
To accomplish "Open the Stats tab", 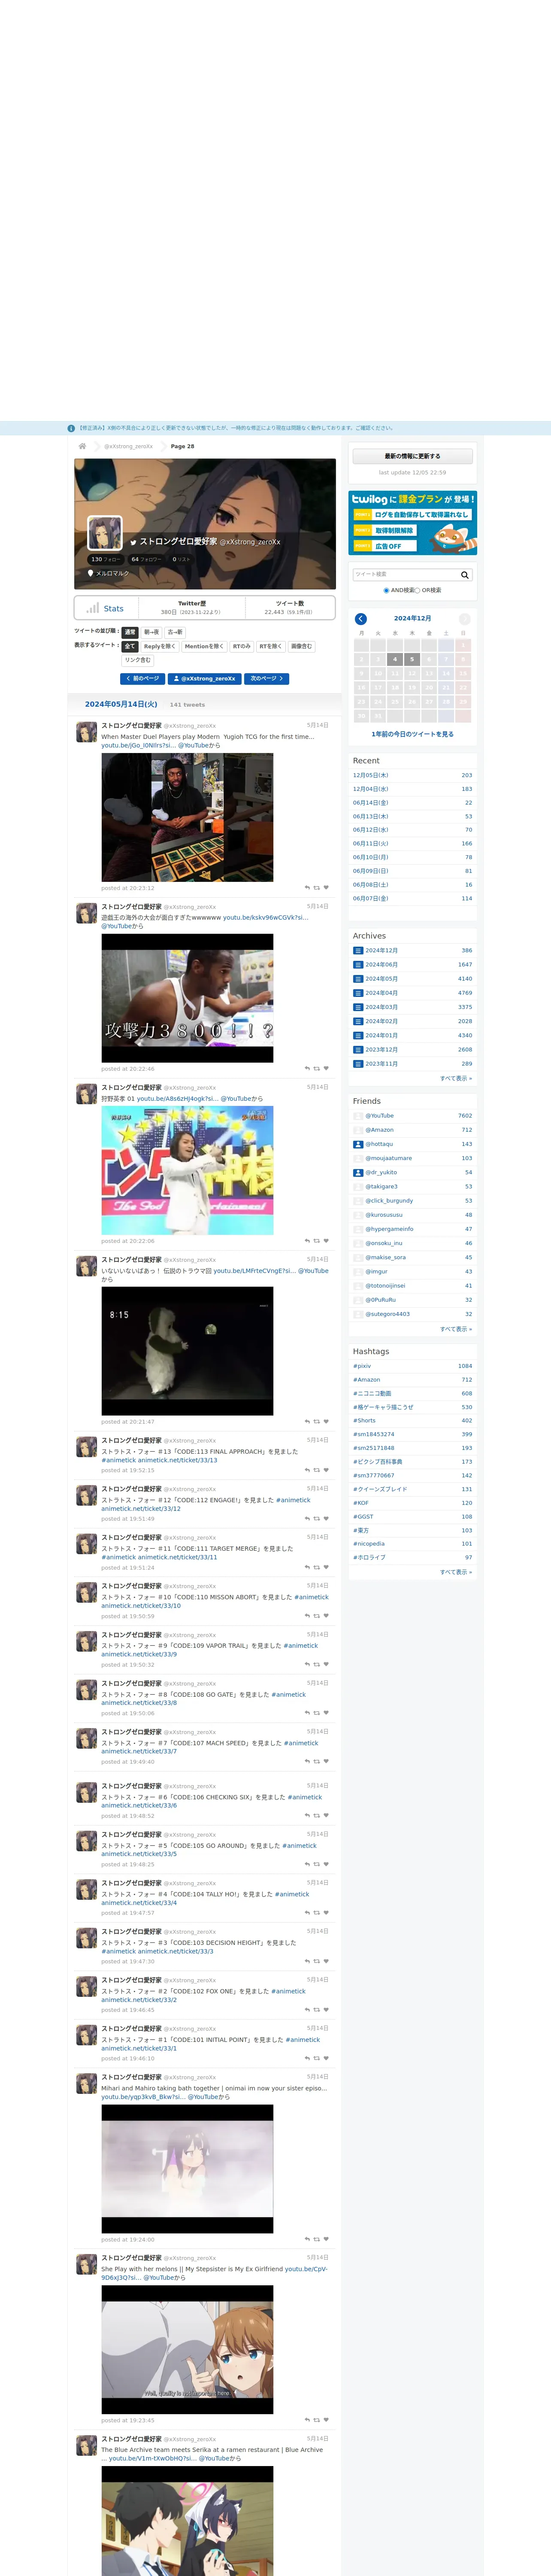I will pos(105,608).
